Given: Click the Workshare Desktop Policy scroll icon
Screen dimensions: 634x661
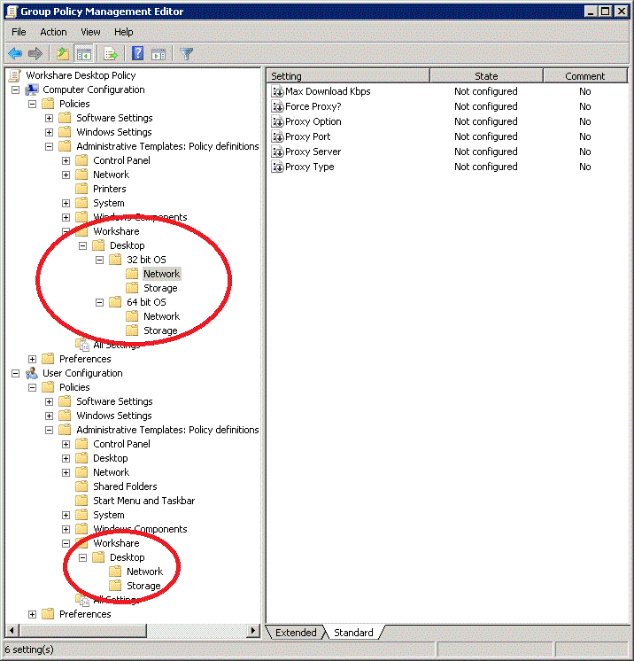Looking at the screenshot, I should pos(15,75).
